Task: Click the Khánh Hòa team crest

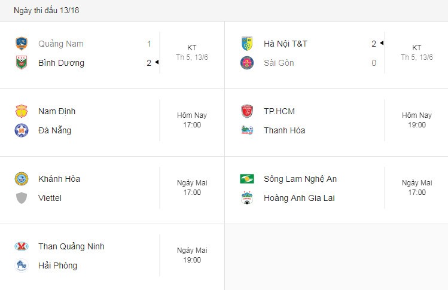Action: 22,179
